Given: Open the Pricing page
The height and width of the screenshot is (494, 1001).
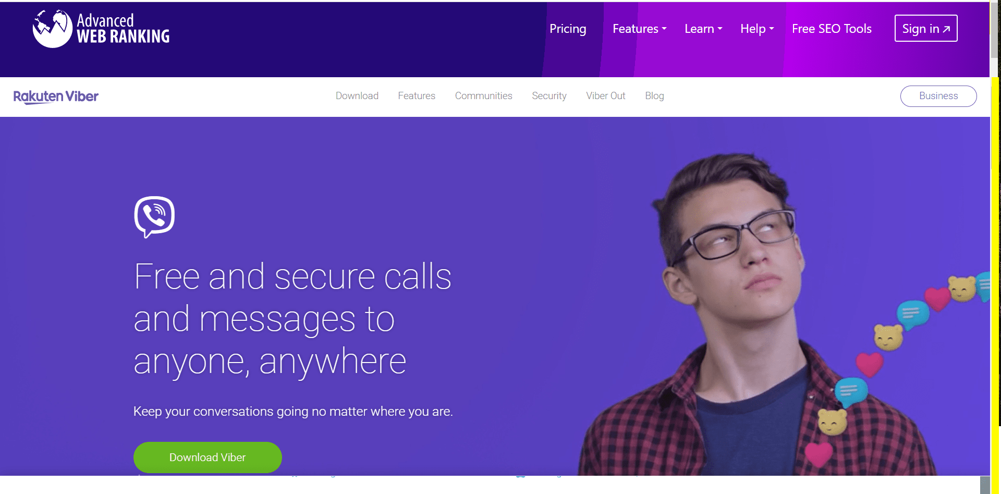Looking at the screenshot, I should point(568,29).
